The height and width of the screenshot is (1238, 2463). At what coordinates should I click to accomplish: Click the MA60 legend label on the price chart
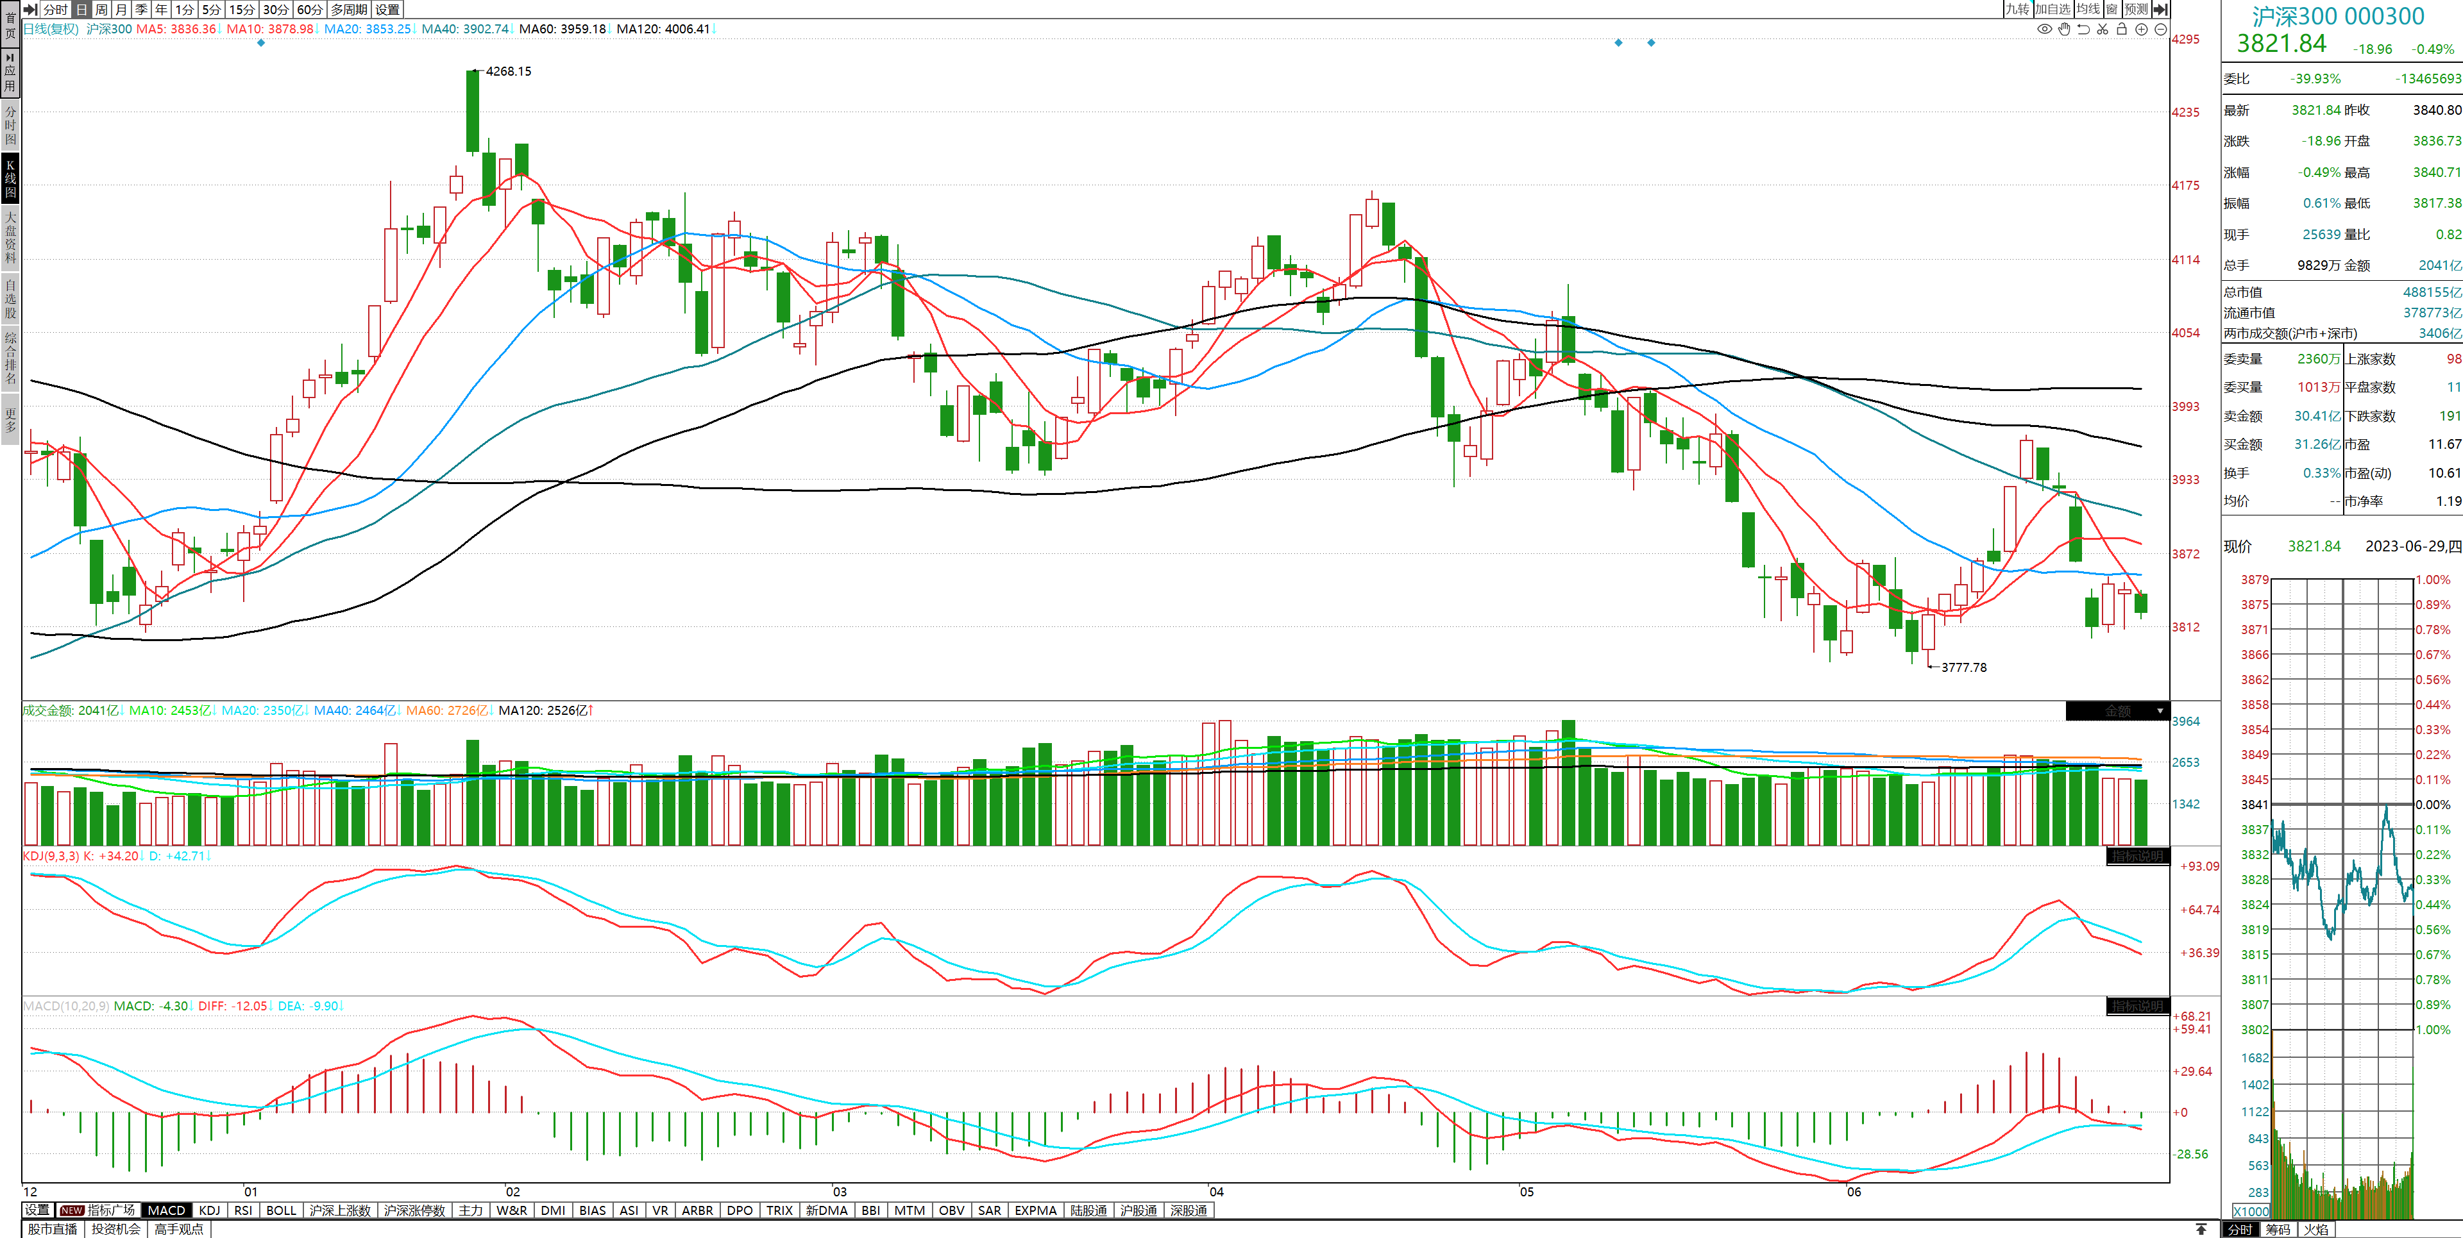pyautogui.click(x=563, y=29)
